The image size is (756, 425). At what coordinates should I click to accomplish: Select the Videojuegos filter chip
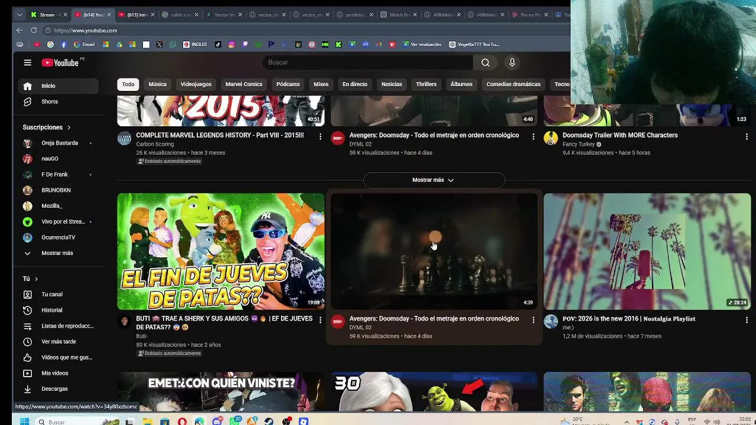[196, 84]
